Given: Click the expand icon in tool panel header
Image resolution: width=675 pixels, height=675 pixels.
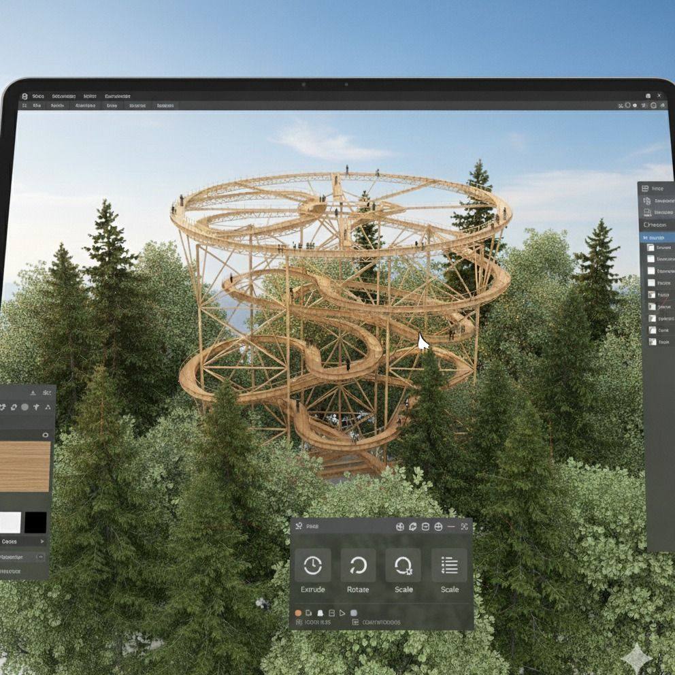Looking at the screenshot, I should [x=464, y=526].
